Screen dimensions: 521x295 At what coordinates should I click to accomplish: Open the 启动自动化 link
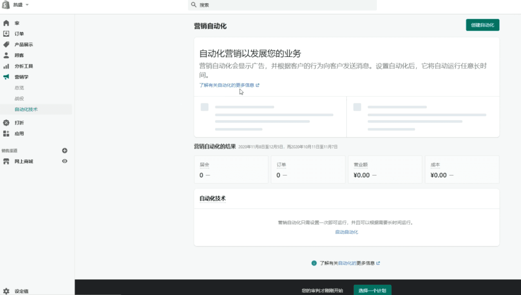(x=347, y=232)
